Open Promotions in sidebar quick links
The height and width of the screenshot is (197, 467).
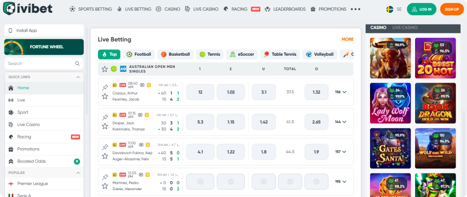pyautogui.click(x=44, y=149)
